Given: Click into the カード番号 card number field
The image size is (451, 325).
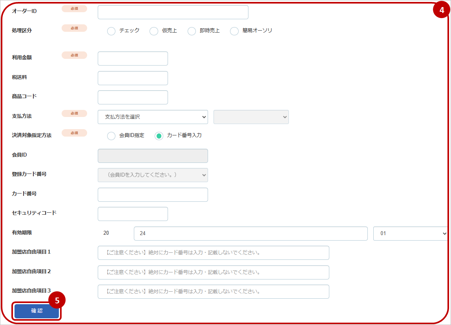Looking at the screenshot, I should [x=153, y=194].
